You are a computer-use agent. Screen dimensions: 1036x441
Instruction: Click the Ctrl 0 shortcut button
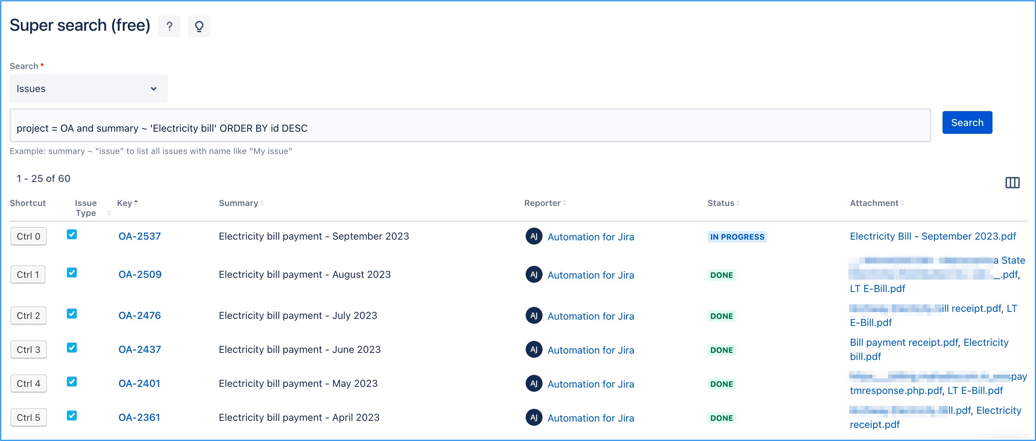(x=29, y=236)
